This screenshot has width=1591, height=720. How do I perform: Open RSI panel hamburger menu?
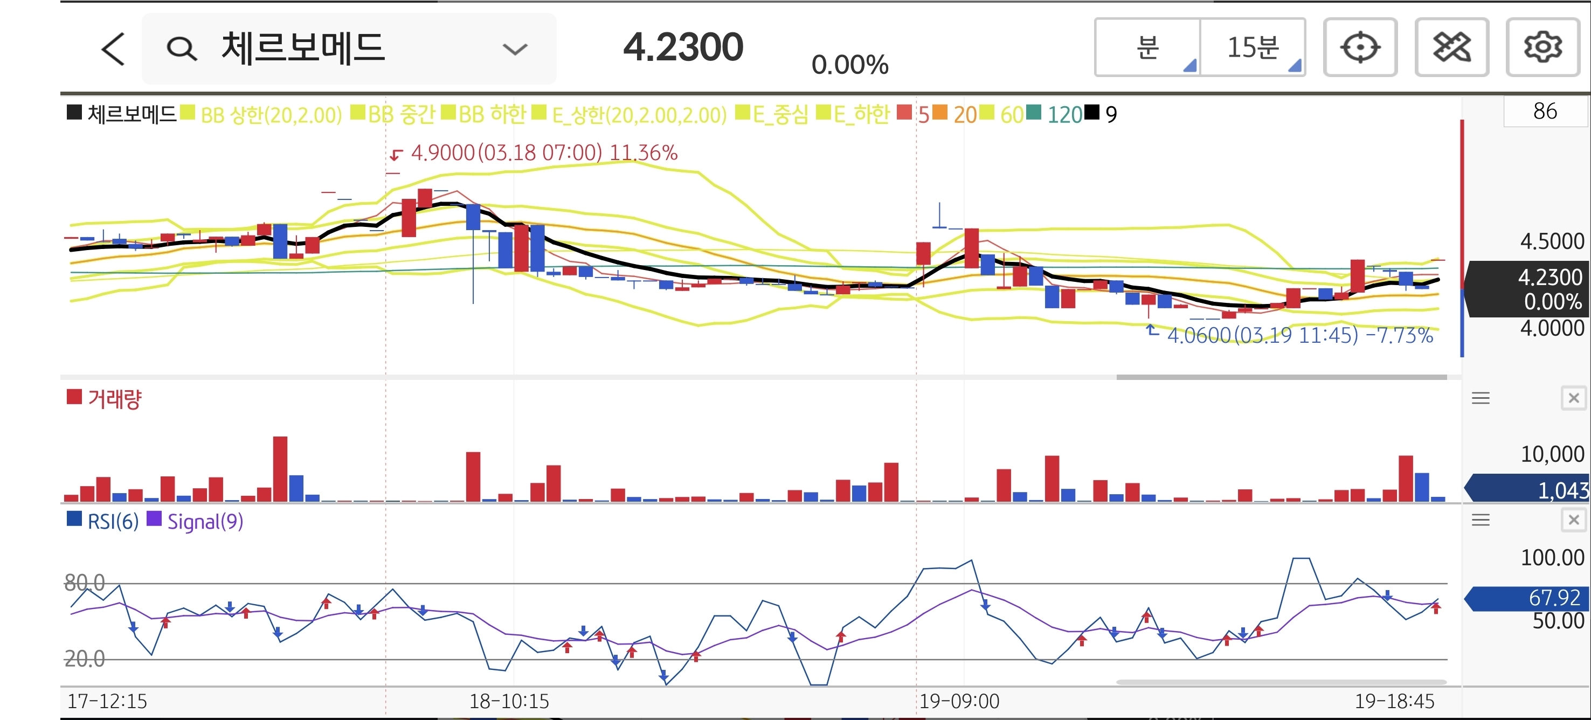pos(1480,520)
